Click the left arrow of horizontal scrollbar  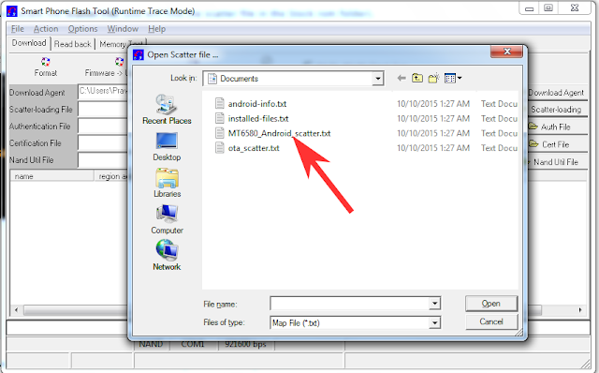coord(16,310)
